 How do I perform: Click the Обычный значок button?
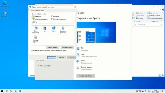point(67,48)
